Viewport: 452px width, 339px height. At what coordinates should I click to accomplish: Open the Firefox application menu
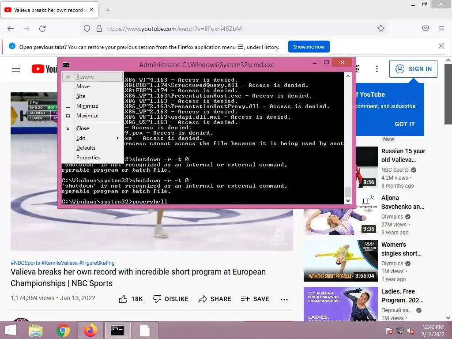441,28
